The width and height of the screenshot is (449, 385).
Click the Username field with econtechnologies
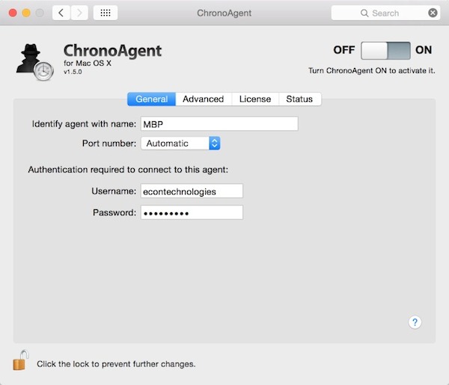(x=192, y=191)
